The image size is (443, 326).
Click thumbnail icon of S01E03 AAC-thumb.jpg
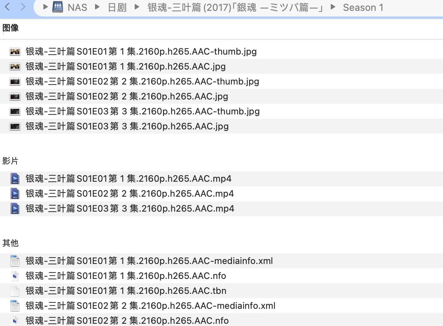tap(15, 111)
